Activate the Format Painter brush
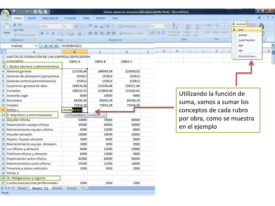 tap(24, 35)
